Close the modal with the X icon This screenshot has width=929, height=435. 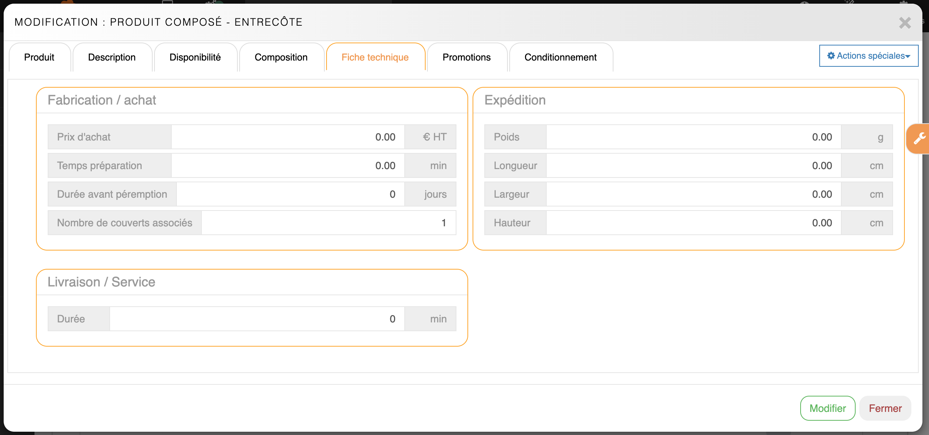[905, 23]
